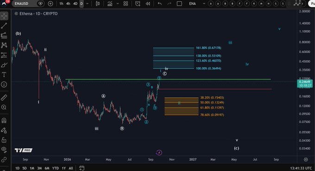The width and height of the screenshot is (315, 171).
Task: Set date range to YTD
Action: click(56, 168)
